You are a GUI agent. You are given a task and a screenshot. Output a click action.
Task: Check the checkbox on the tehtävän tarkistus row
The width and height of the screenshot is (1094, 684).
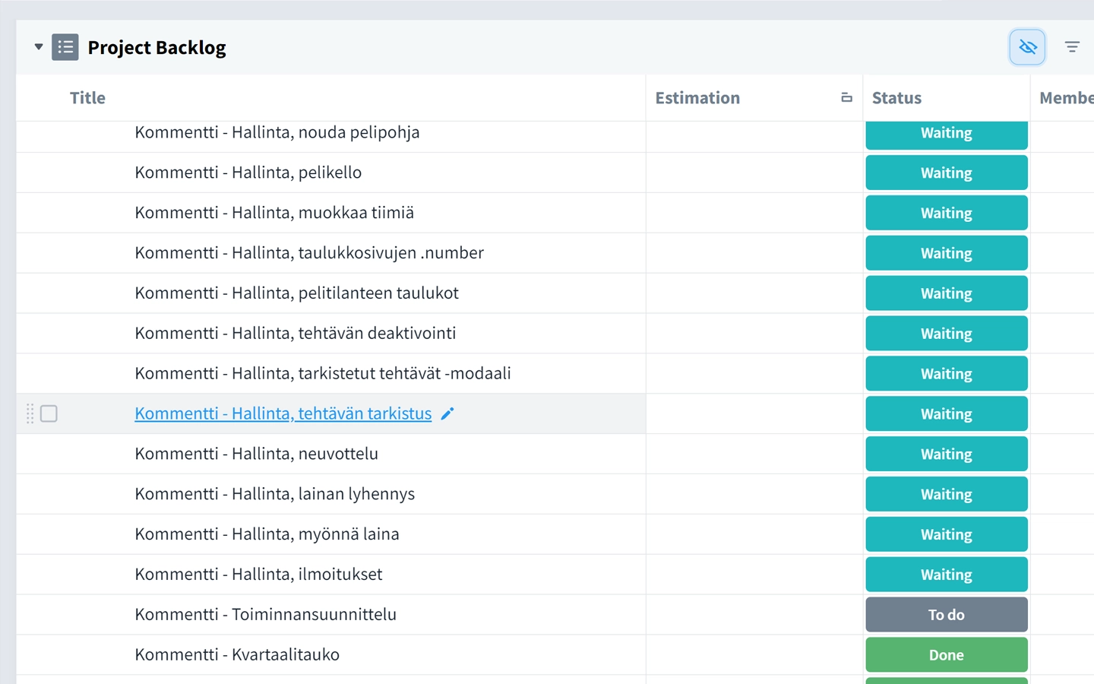[x=49, y=413]
